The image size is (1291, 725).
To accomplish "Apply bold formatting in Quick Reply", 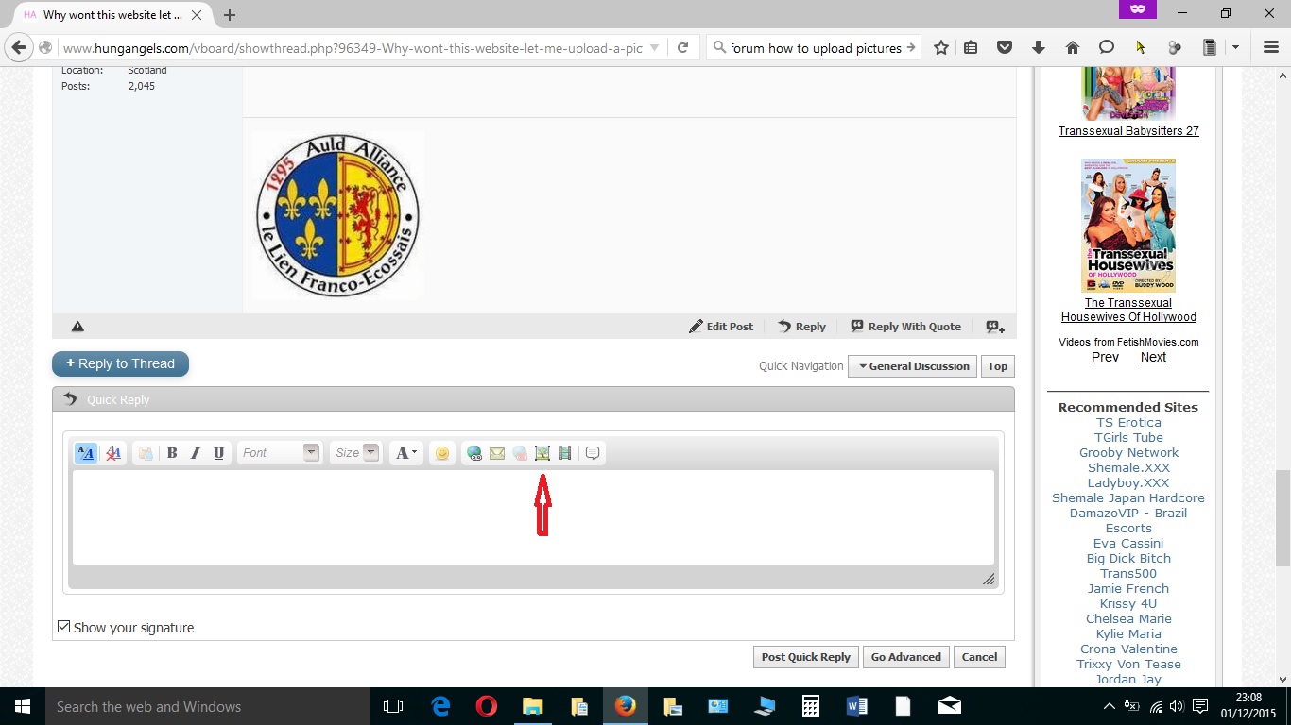I will coord(172,453).
